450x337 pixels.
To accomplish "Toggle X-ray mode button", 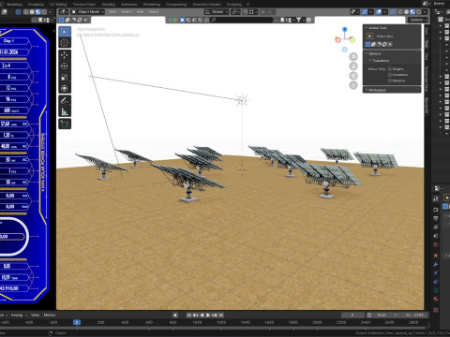I will 393,12.
